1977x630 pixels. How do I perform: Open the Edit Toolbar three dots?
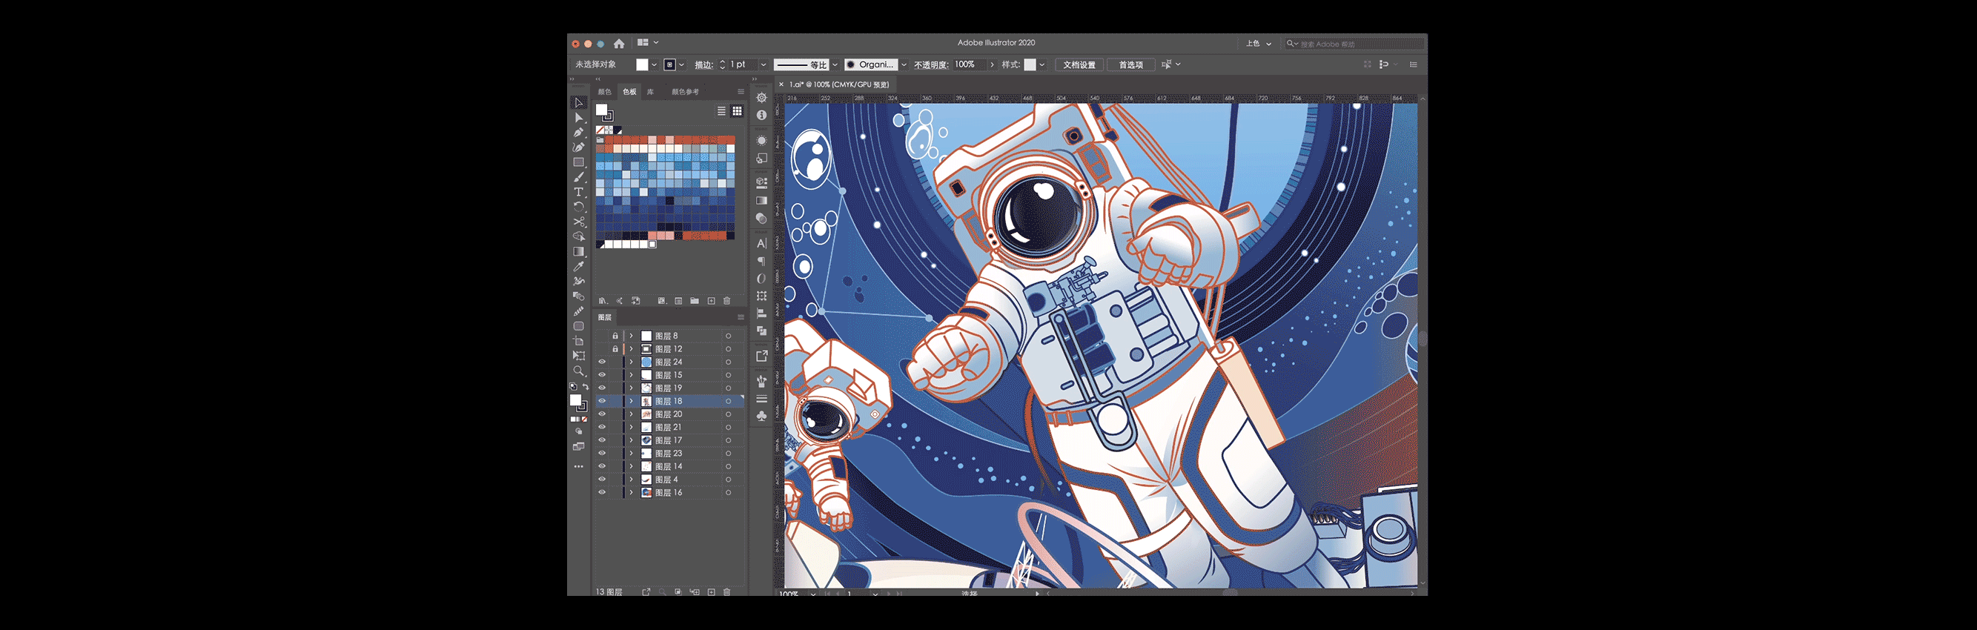pyautogui.click(x=579, y=466)
